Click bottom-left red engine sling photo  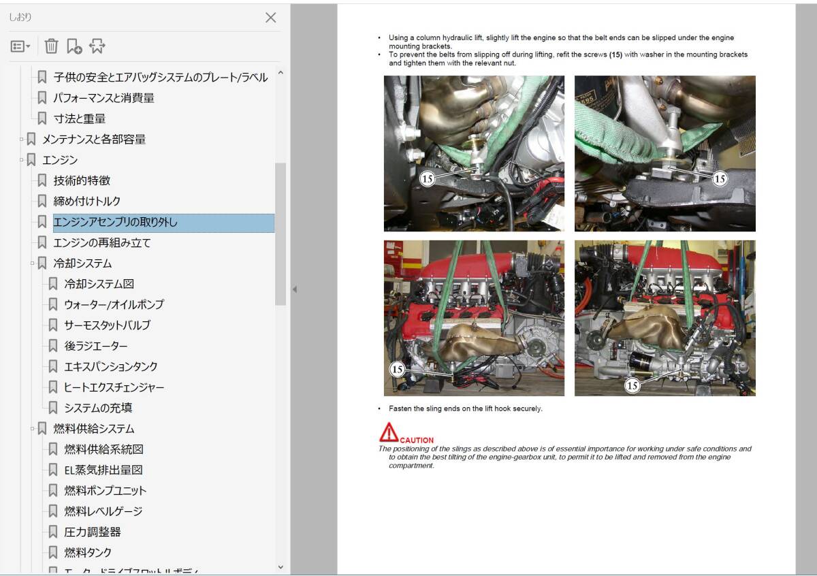pyautogui.click(x=474, y=318)
